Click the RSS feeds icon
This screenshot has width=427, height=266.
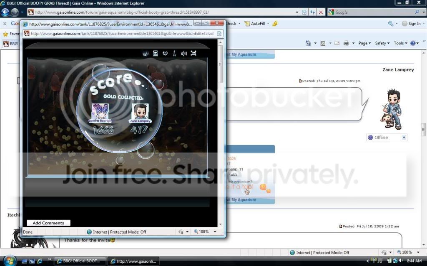click(323, 43)
